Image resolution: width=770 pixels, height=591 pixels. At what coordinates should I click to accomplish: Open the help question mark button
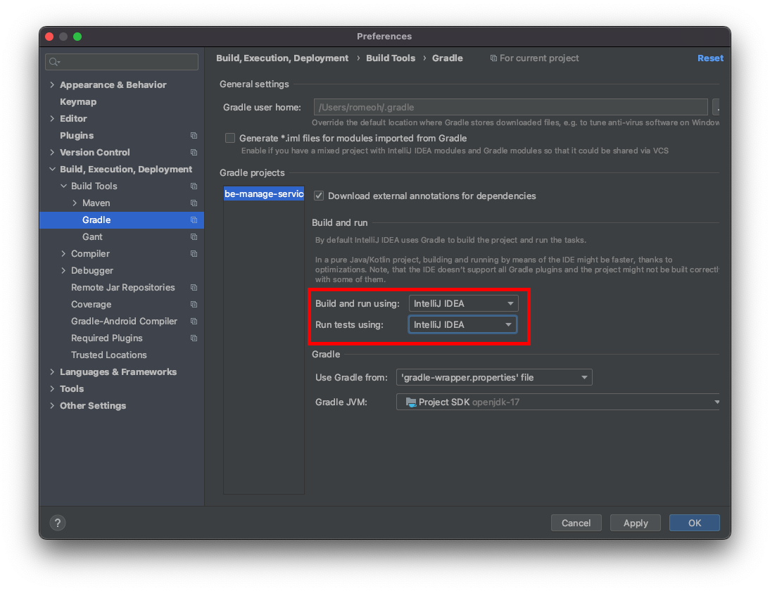point(58,523)
